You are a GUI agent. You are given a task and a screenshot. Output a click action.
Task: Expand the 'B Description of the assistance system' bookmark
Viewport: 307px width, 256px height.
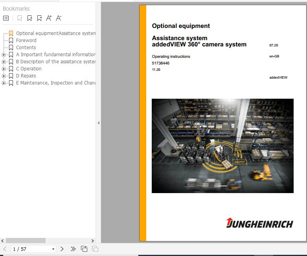pyautogui.click(x=4, y=62)
